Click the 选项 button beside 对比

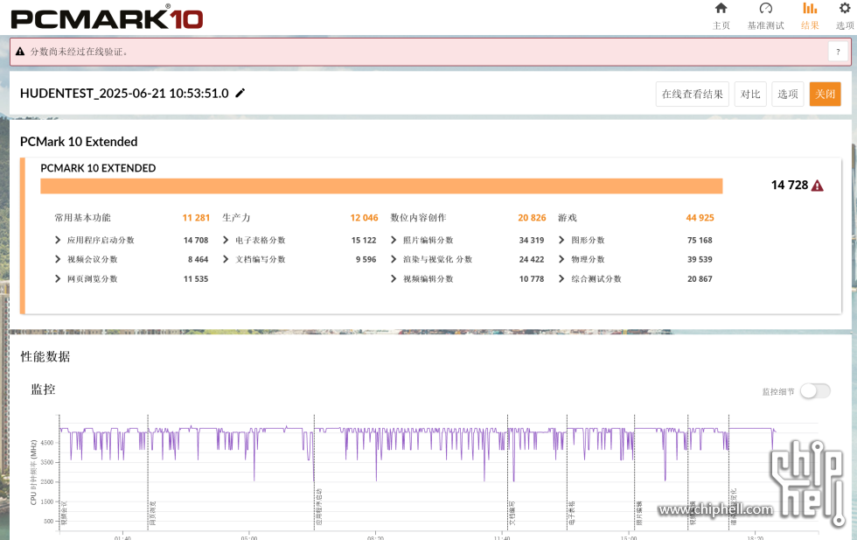click(x=788, y=95)
